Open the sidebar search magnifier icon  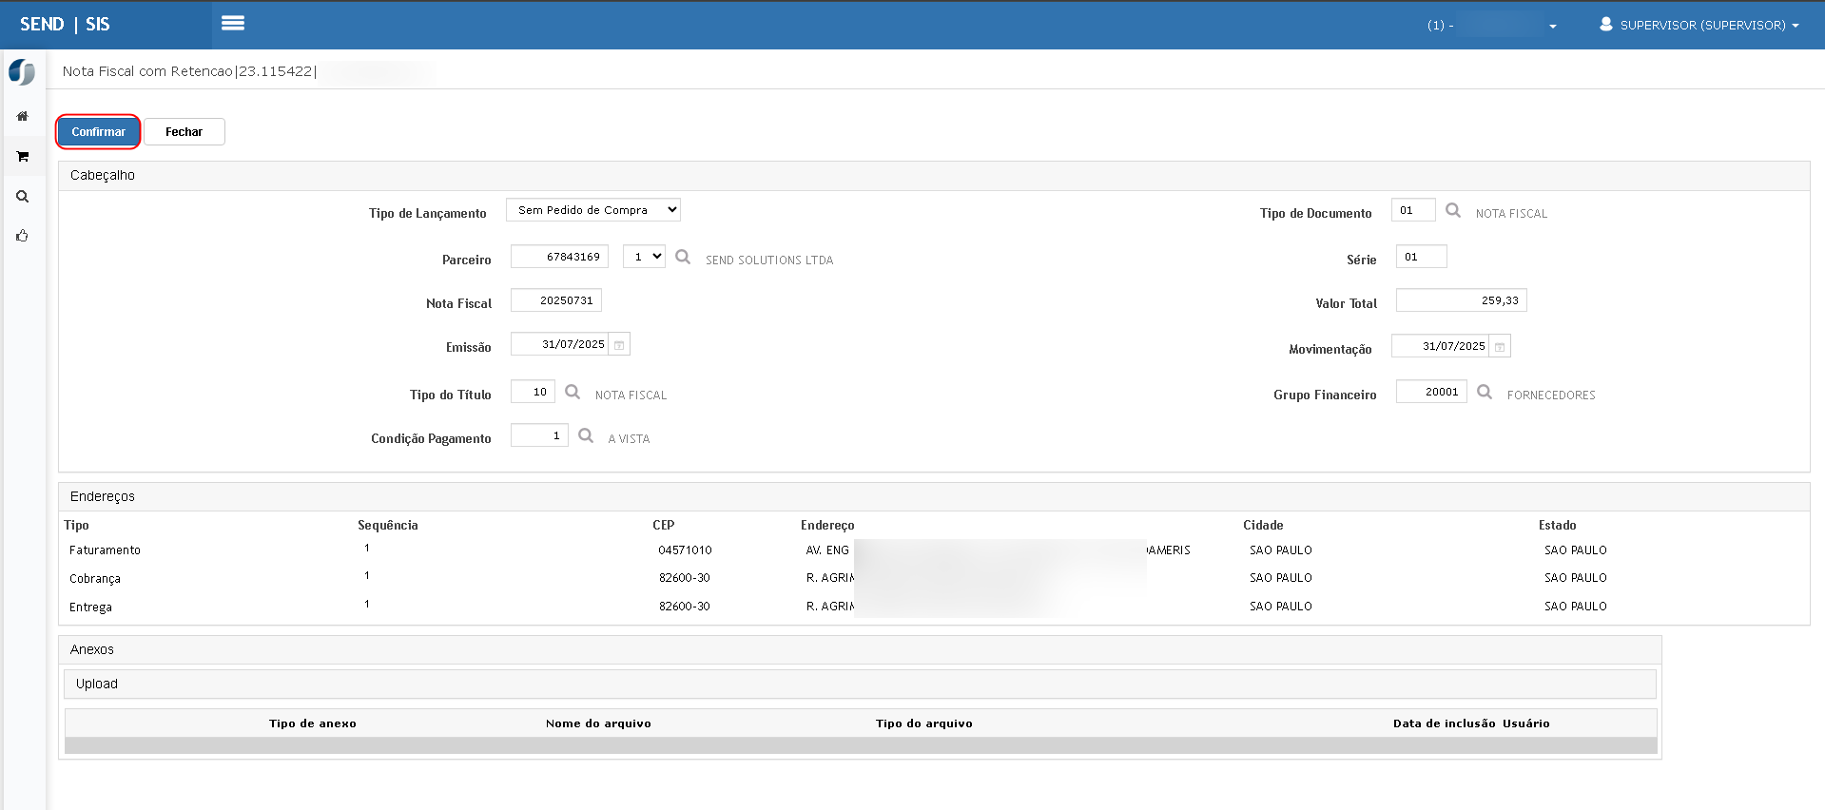[x=22, y=197]
